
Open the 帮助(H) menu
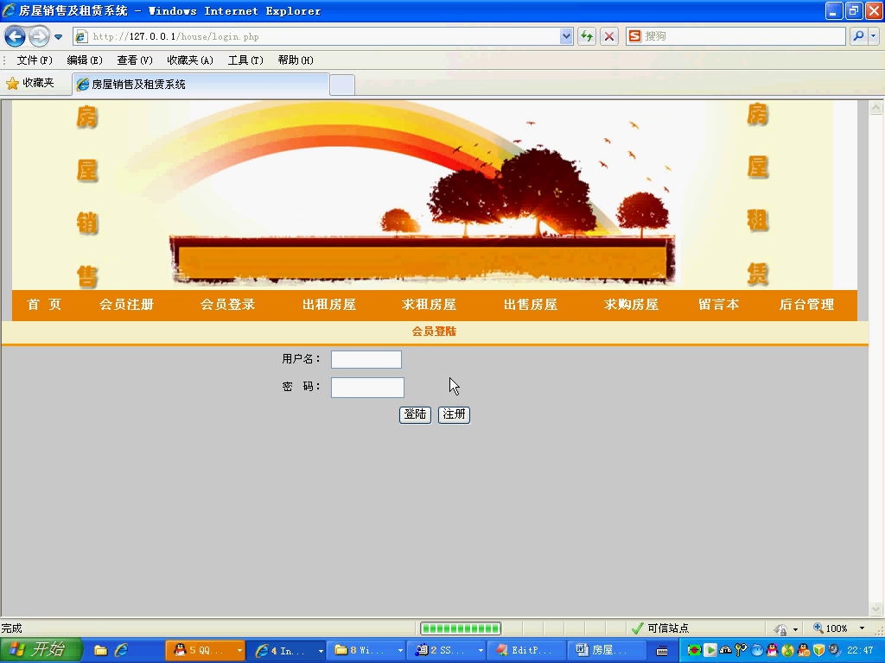[x=296, y=60]
